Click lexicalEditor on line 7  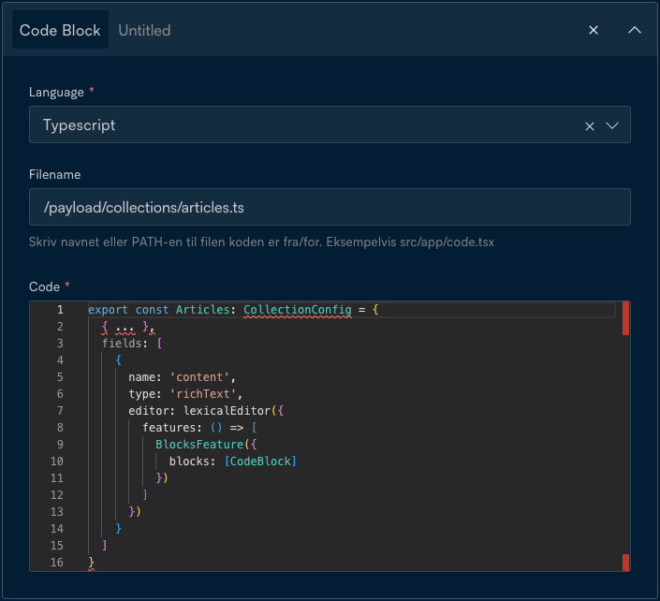click(x=227, y=411)
